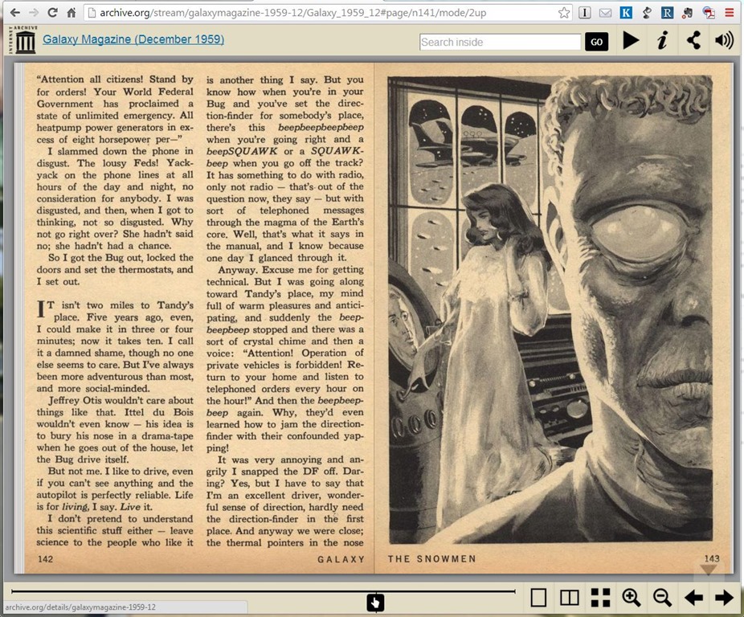
Task: Switch to thumbnail grid view
Action: point(600,597)
